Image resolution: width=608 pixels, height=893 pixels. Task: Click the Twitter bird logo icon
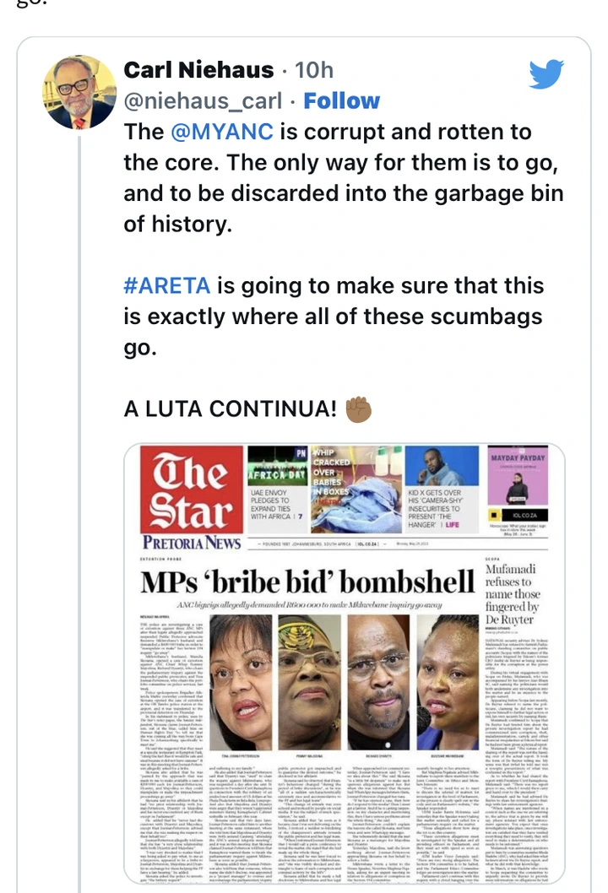click(x=546, y=74)
